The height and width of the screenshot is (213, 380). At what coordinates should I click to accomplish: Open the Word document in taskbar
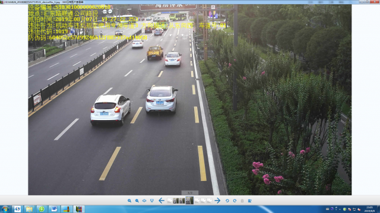54,209
